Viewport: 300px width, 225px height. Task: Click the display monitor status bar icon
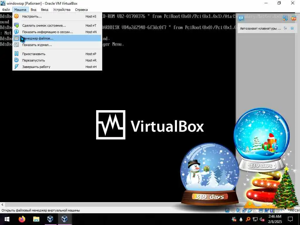(x=261, y=210)
